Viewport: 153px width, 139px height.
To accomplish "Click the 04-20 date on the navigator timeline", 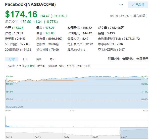I will [9, 137].
